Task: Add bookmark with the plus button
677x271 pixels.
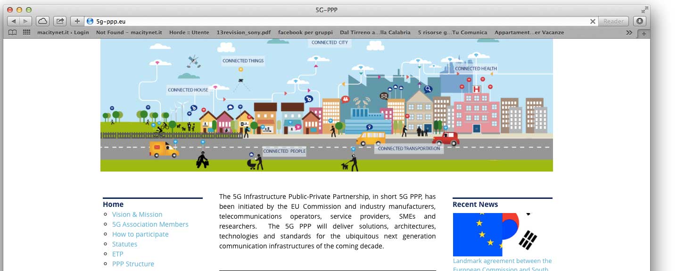Action: click(77, 21)
